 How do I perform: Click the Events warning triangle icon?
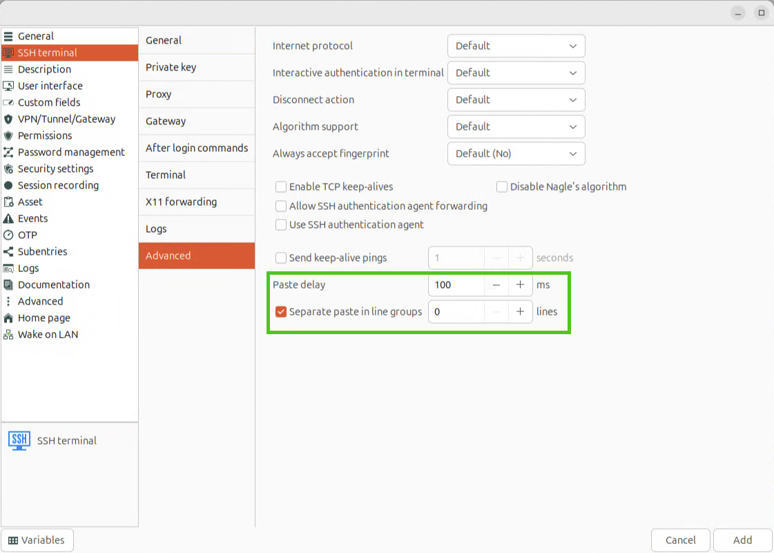tap(8, 219)
